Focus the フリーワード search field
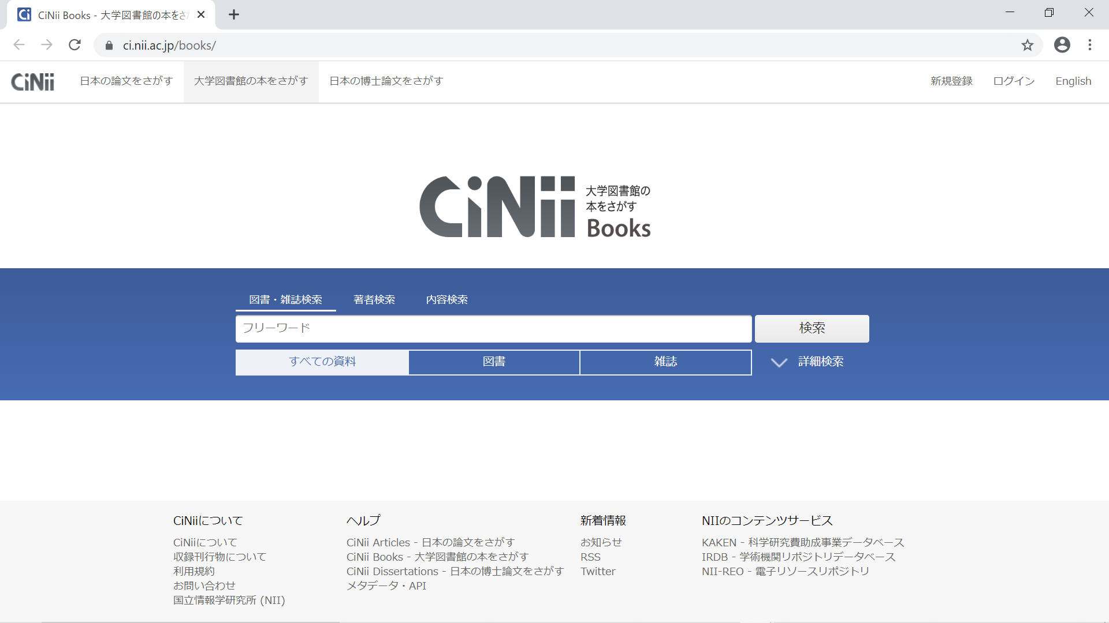The height and width of the screenshot is (623, 1109). tap(493, 328)
